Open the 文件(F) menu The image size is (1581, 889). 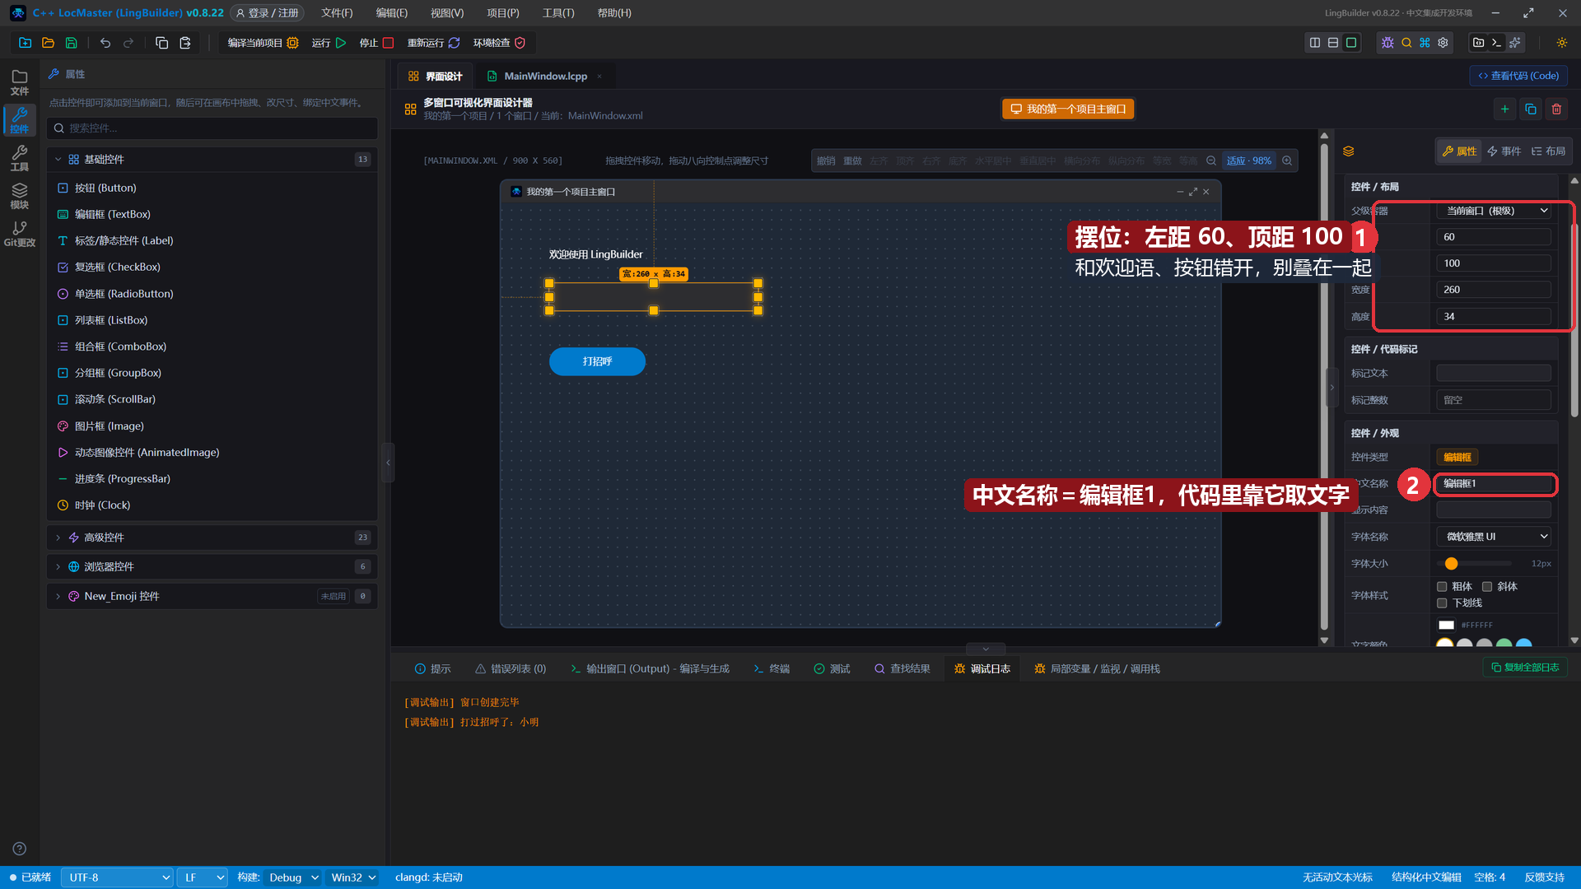point(337,13)
